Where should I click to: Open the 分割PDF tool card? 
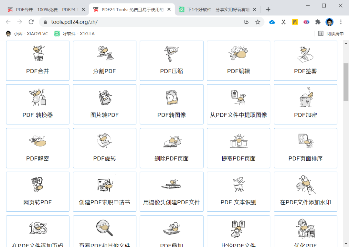105,61
